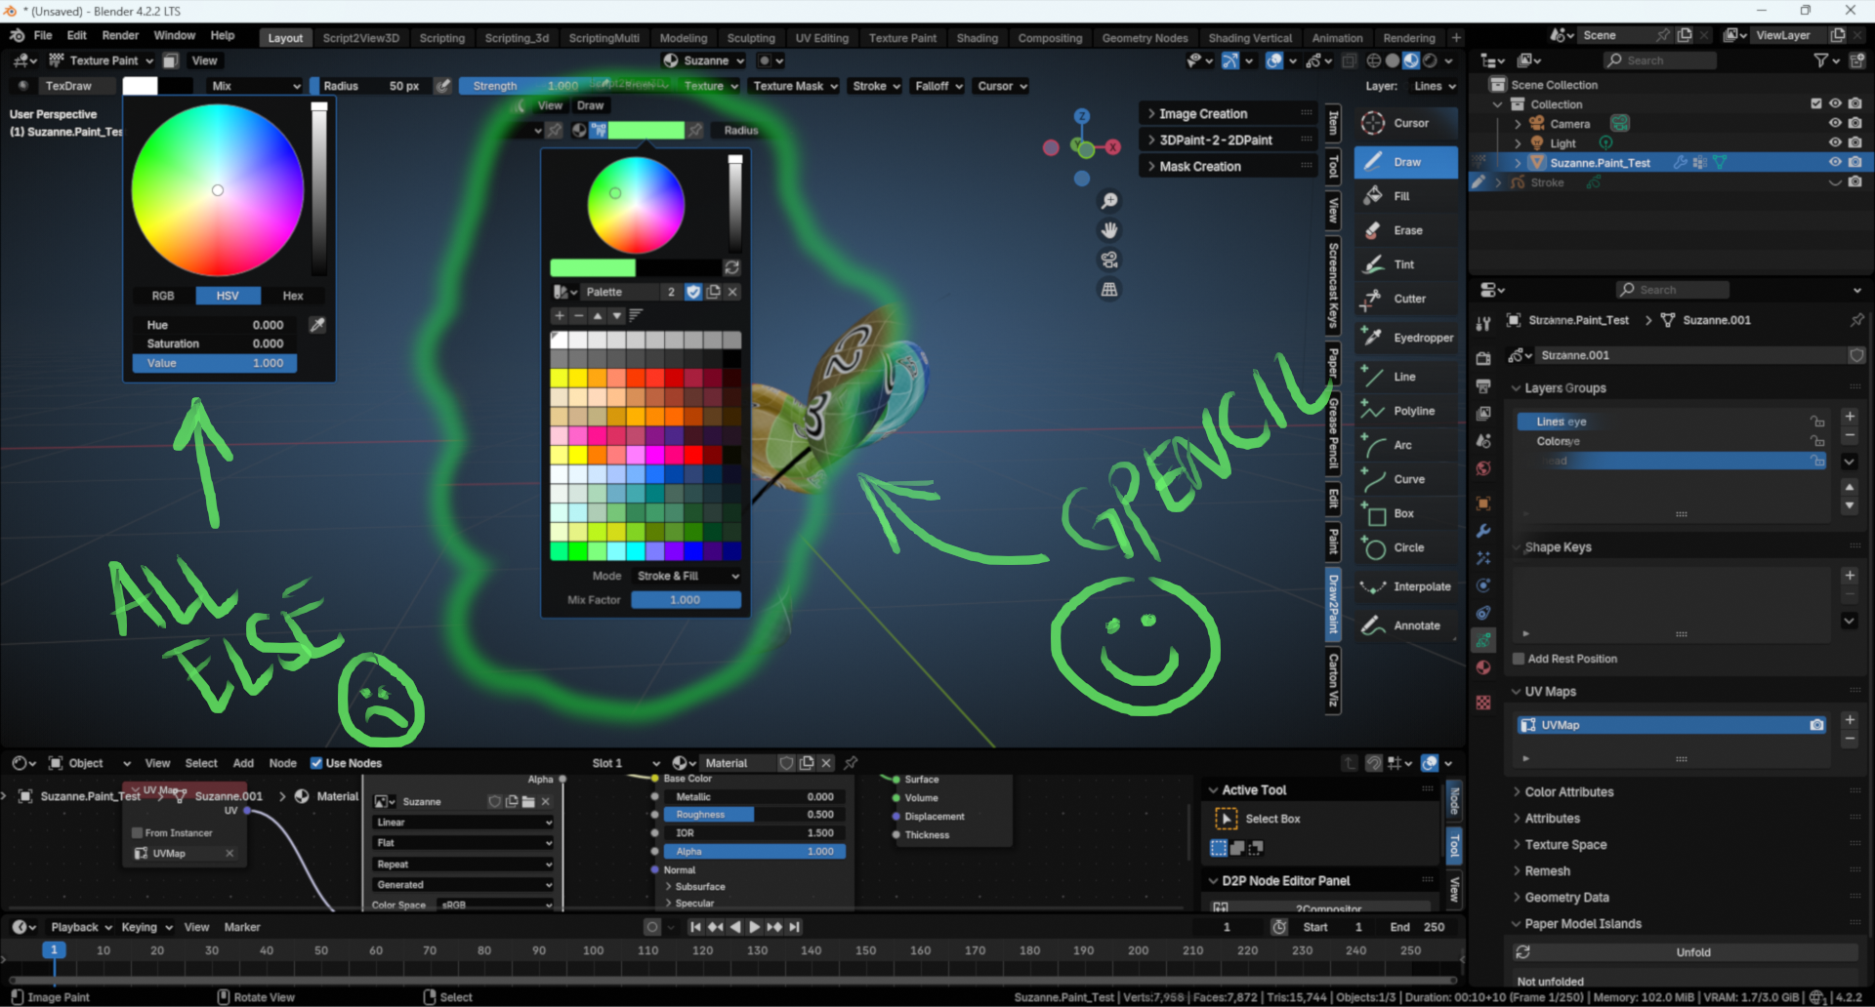This screenshot has width=1875, height=1007.
Task: Select the Erase tool
Action: 1405,230
